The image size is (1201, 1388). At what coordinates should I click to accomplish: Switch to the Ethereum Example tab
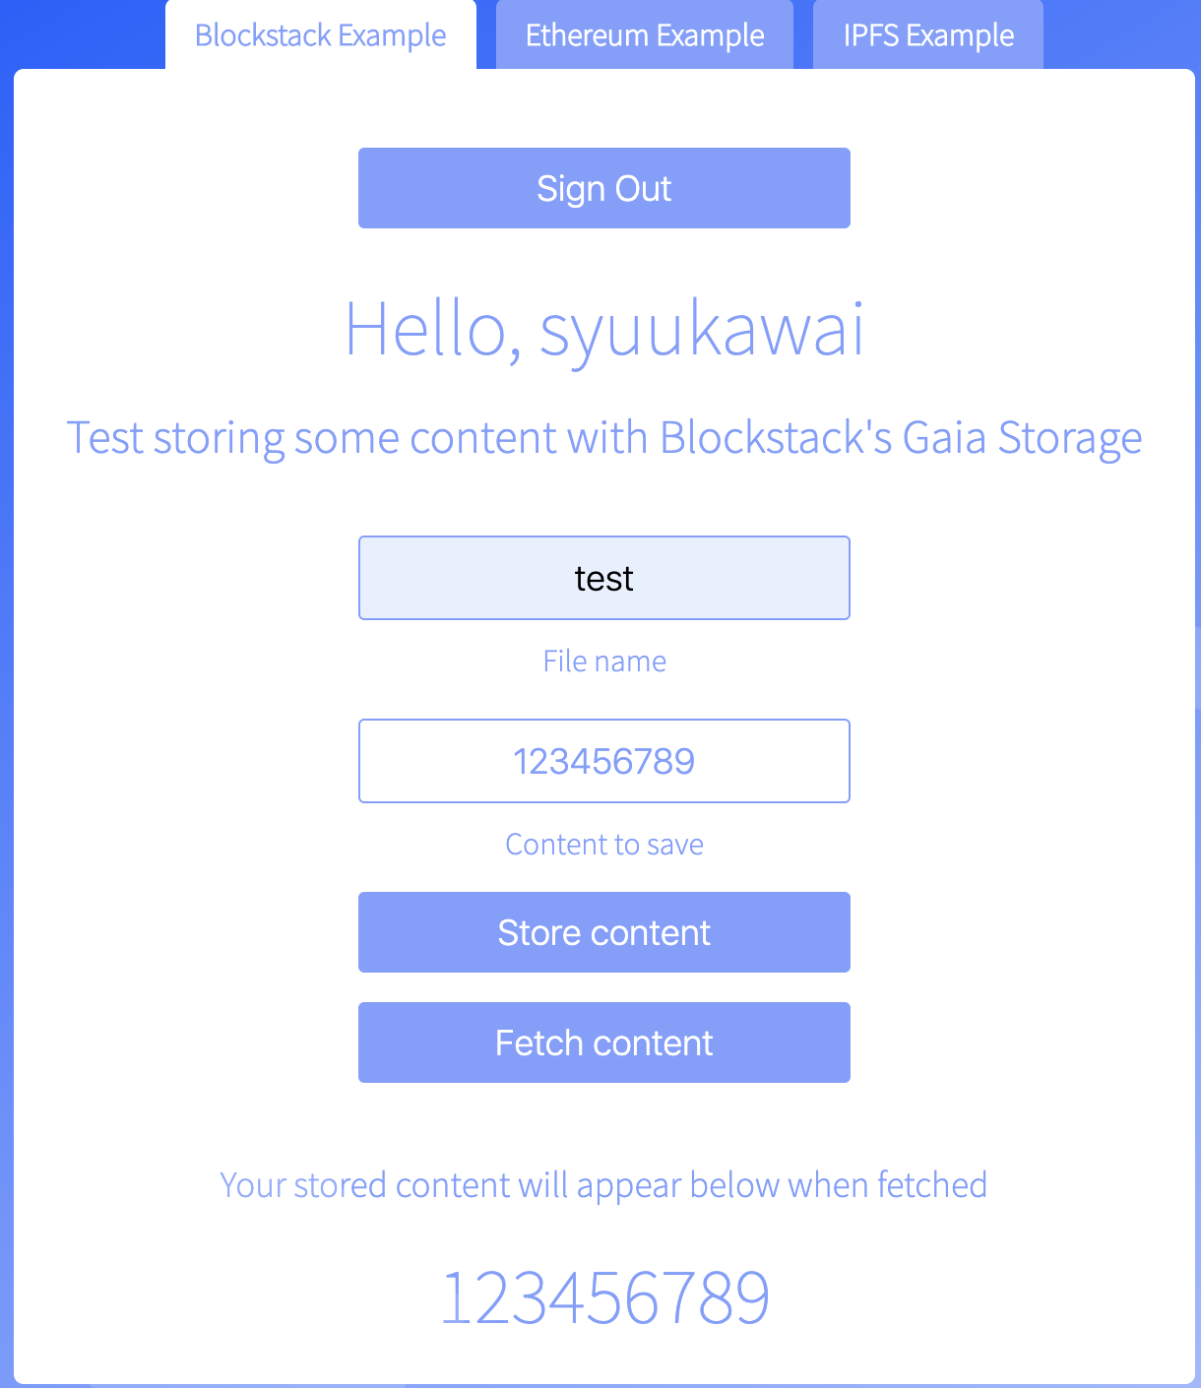point(645,34)
